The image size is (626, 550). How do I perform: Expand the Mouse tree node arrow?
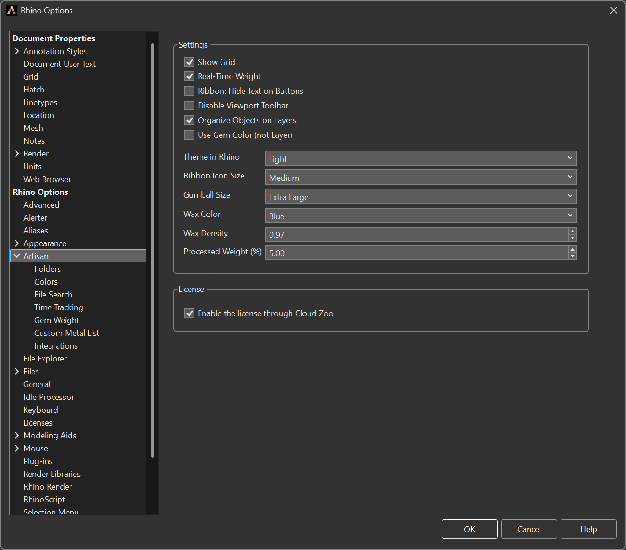click(17, 448)
